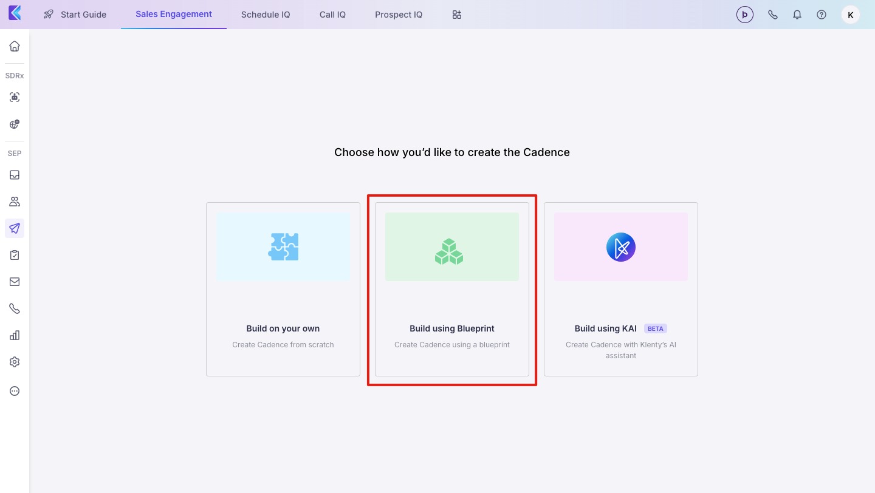
Task: Open the inbox tray icon in sidebar
Action: coord(15,175)
